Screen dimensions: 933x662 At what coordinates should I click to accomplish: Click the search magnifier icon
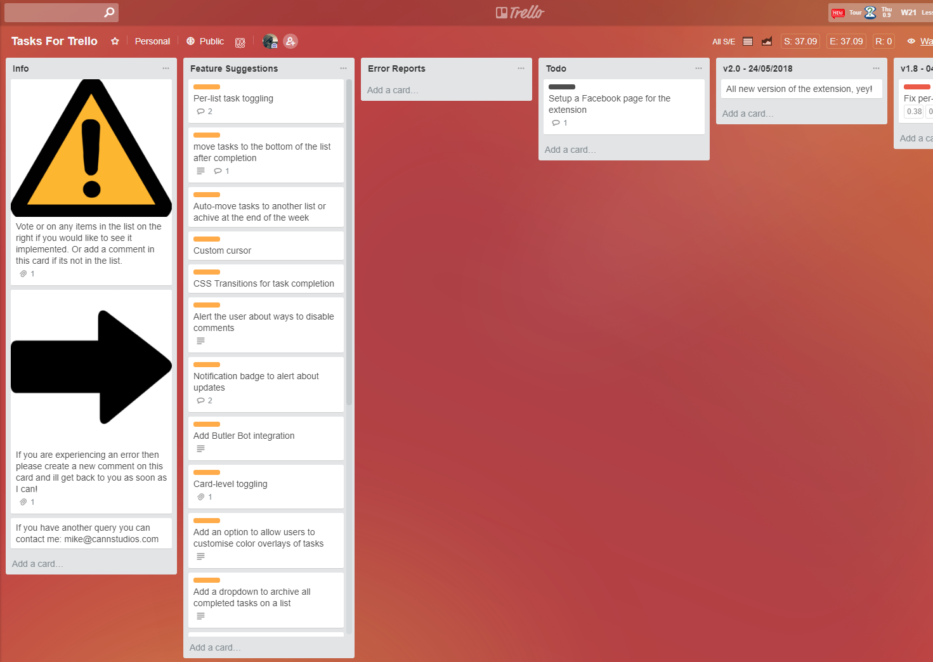point(109,12)
